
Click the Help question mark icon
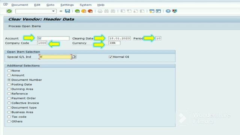[168, 11]
